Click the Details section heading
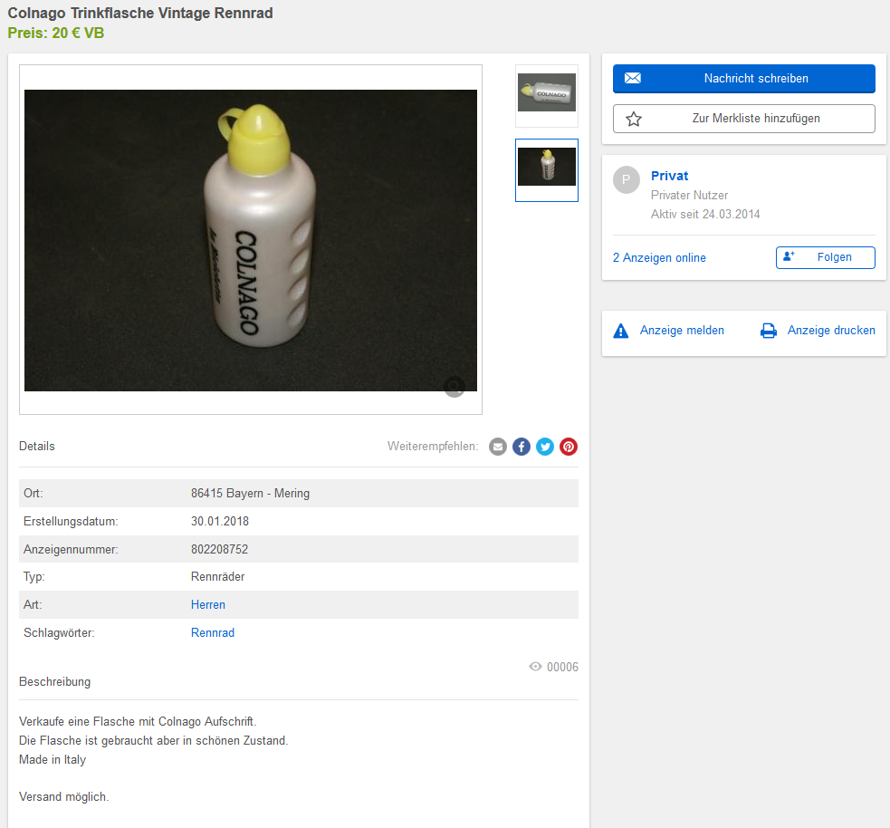 (x=37, y=447)
